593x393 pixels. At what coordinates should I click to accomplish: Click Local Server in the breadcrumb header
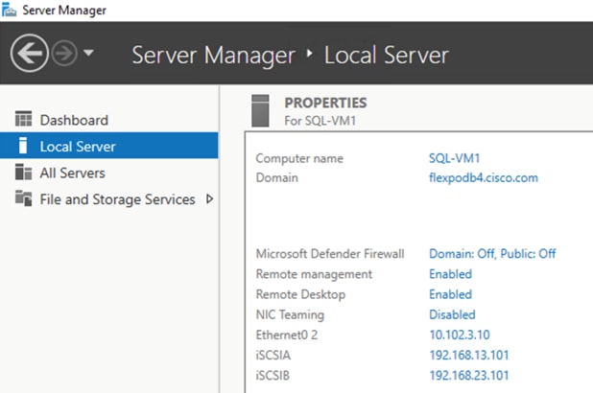pos(387,56)
